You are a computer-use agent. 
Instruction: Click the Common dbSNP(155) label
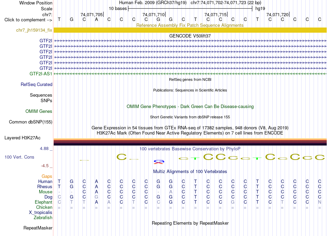[30, 122]
